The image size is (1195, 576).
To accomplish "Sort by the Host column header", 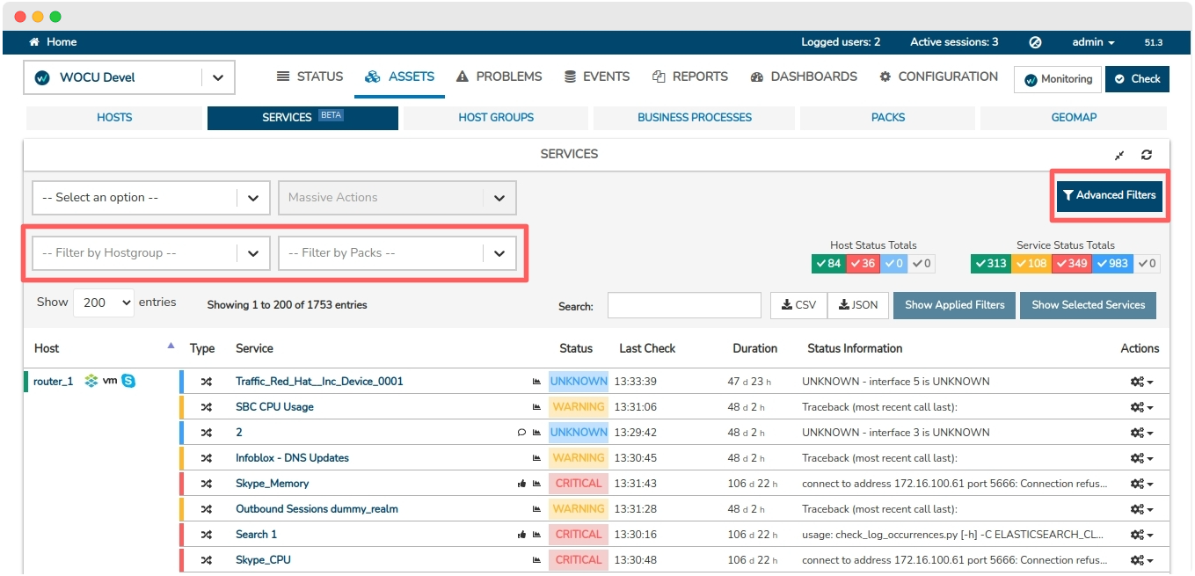I will [x=47, y=348].
